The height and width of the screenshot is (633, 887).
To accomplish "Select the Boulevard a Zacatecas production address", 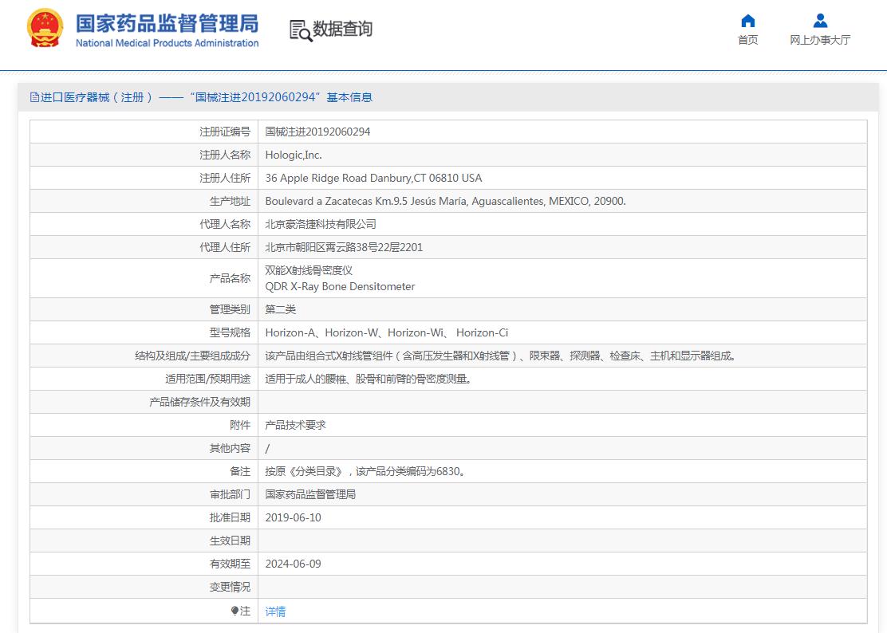I will 445,201.
